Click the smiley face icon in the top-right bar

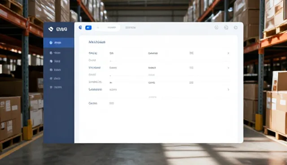point(217,27)
